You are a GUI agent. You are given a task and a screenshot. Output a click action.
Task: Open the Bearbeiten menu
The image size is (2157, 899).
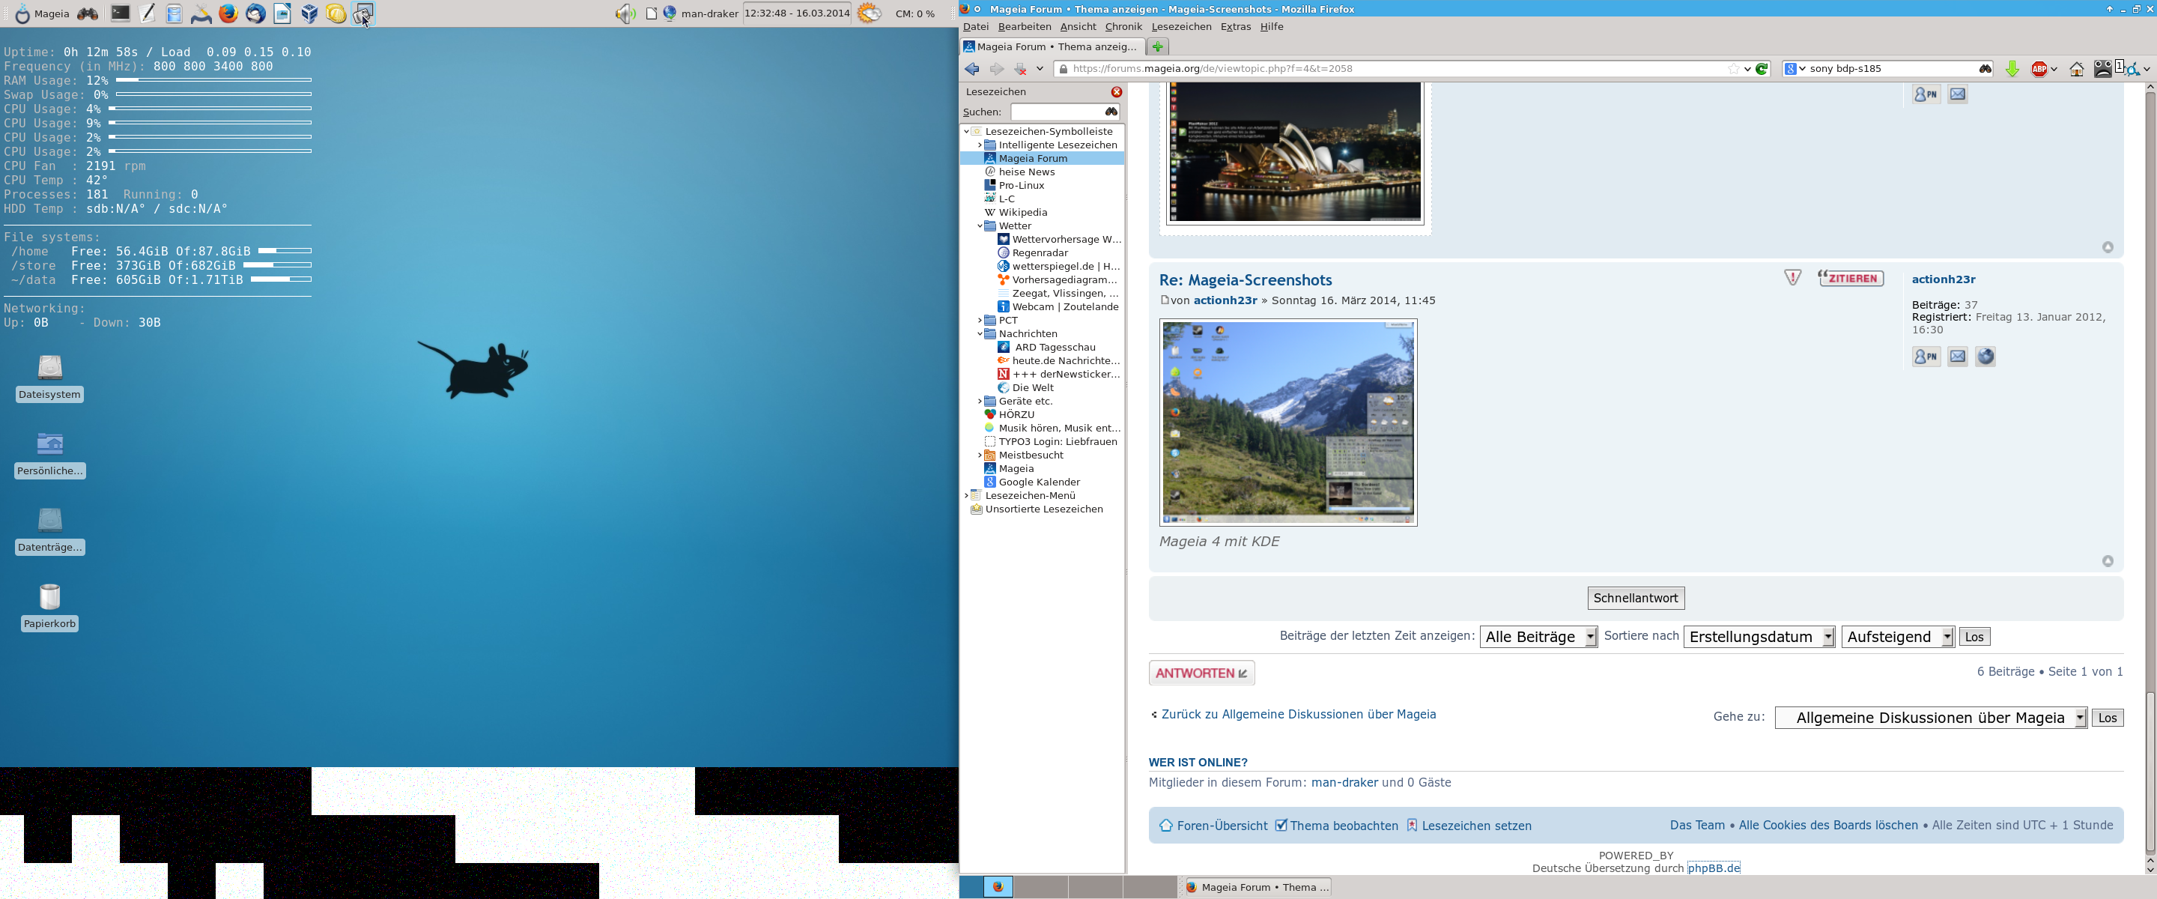click(1024, 27)
